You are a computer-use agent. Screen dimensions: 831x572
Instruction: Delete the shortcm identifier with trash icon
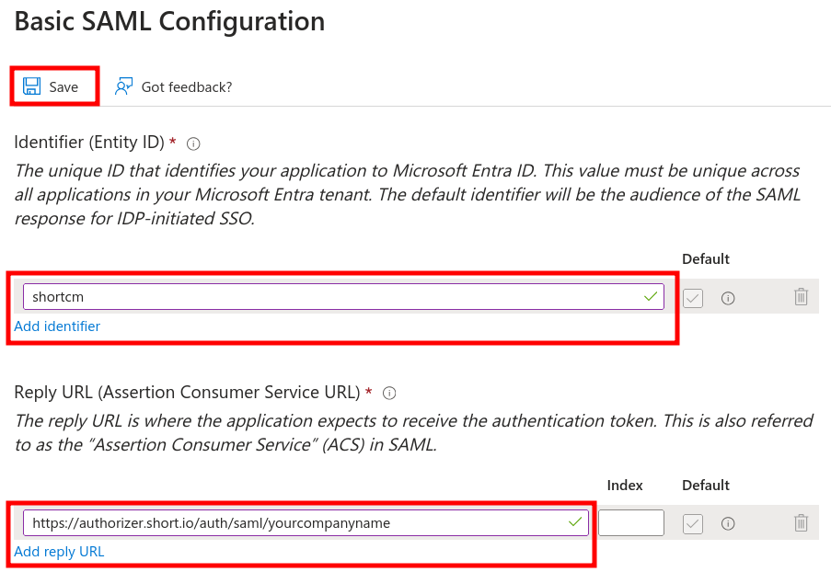(x=801, y=297)
